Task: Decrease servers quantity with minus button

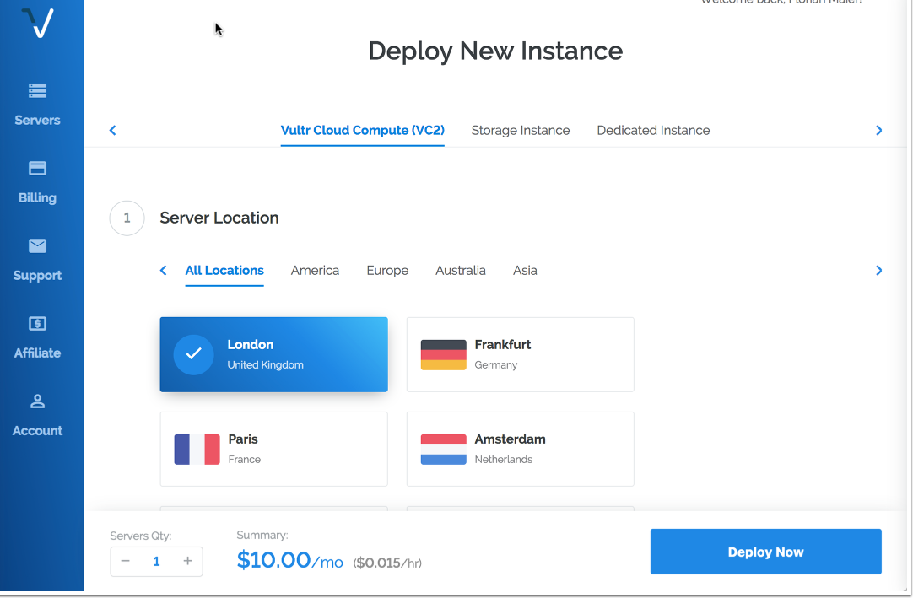Action: point(125,561)
